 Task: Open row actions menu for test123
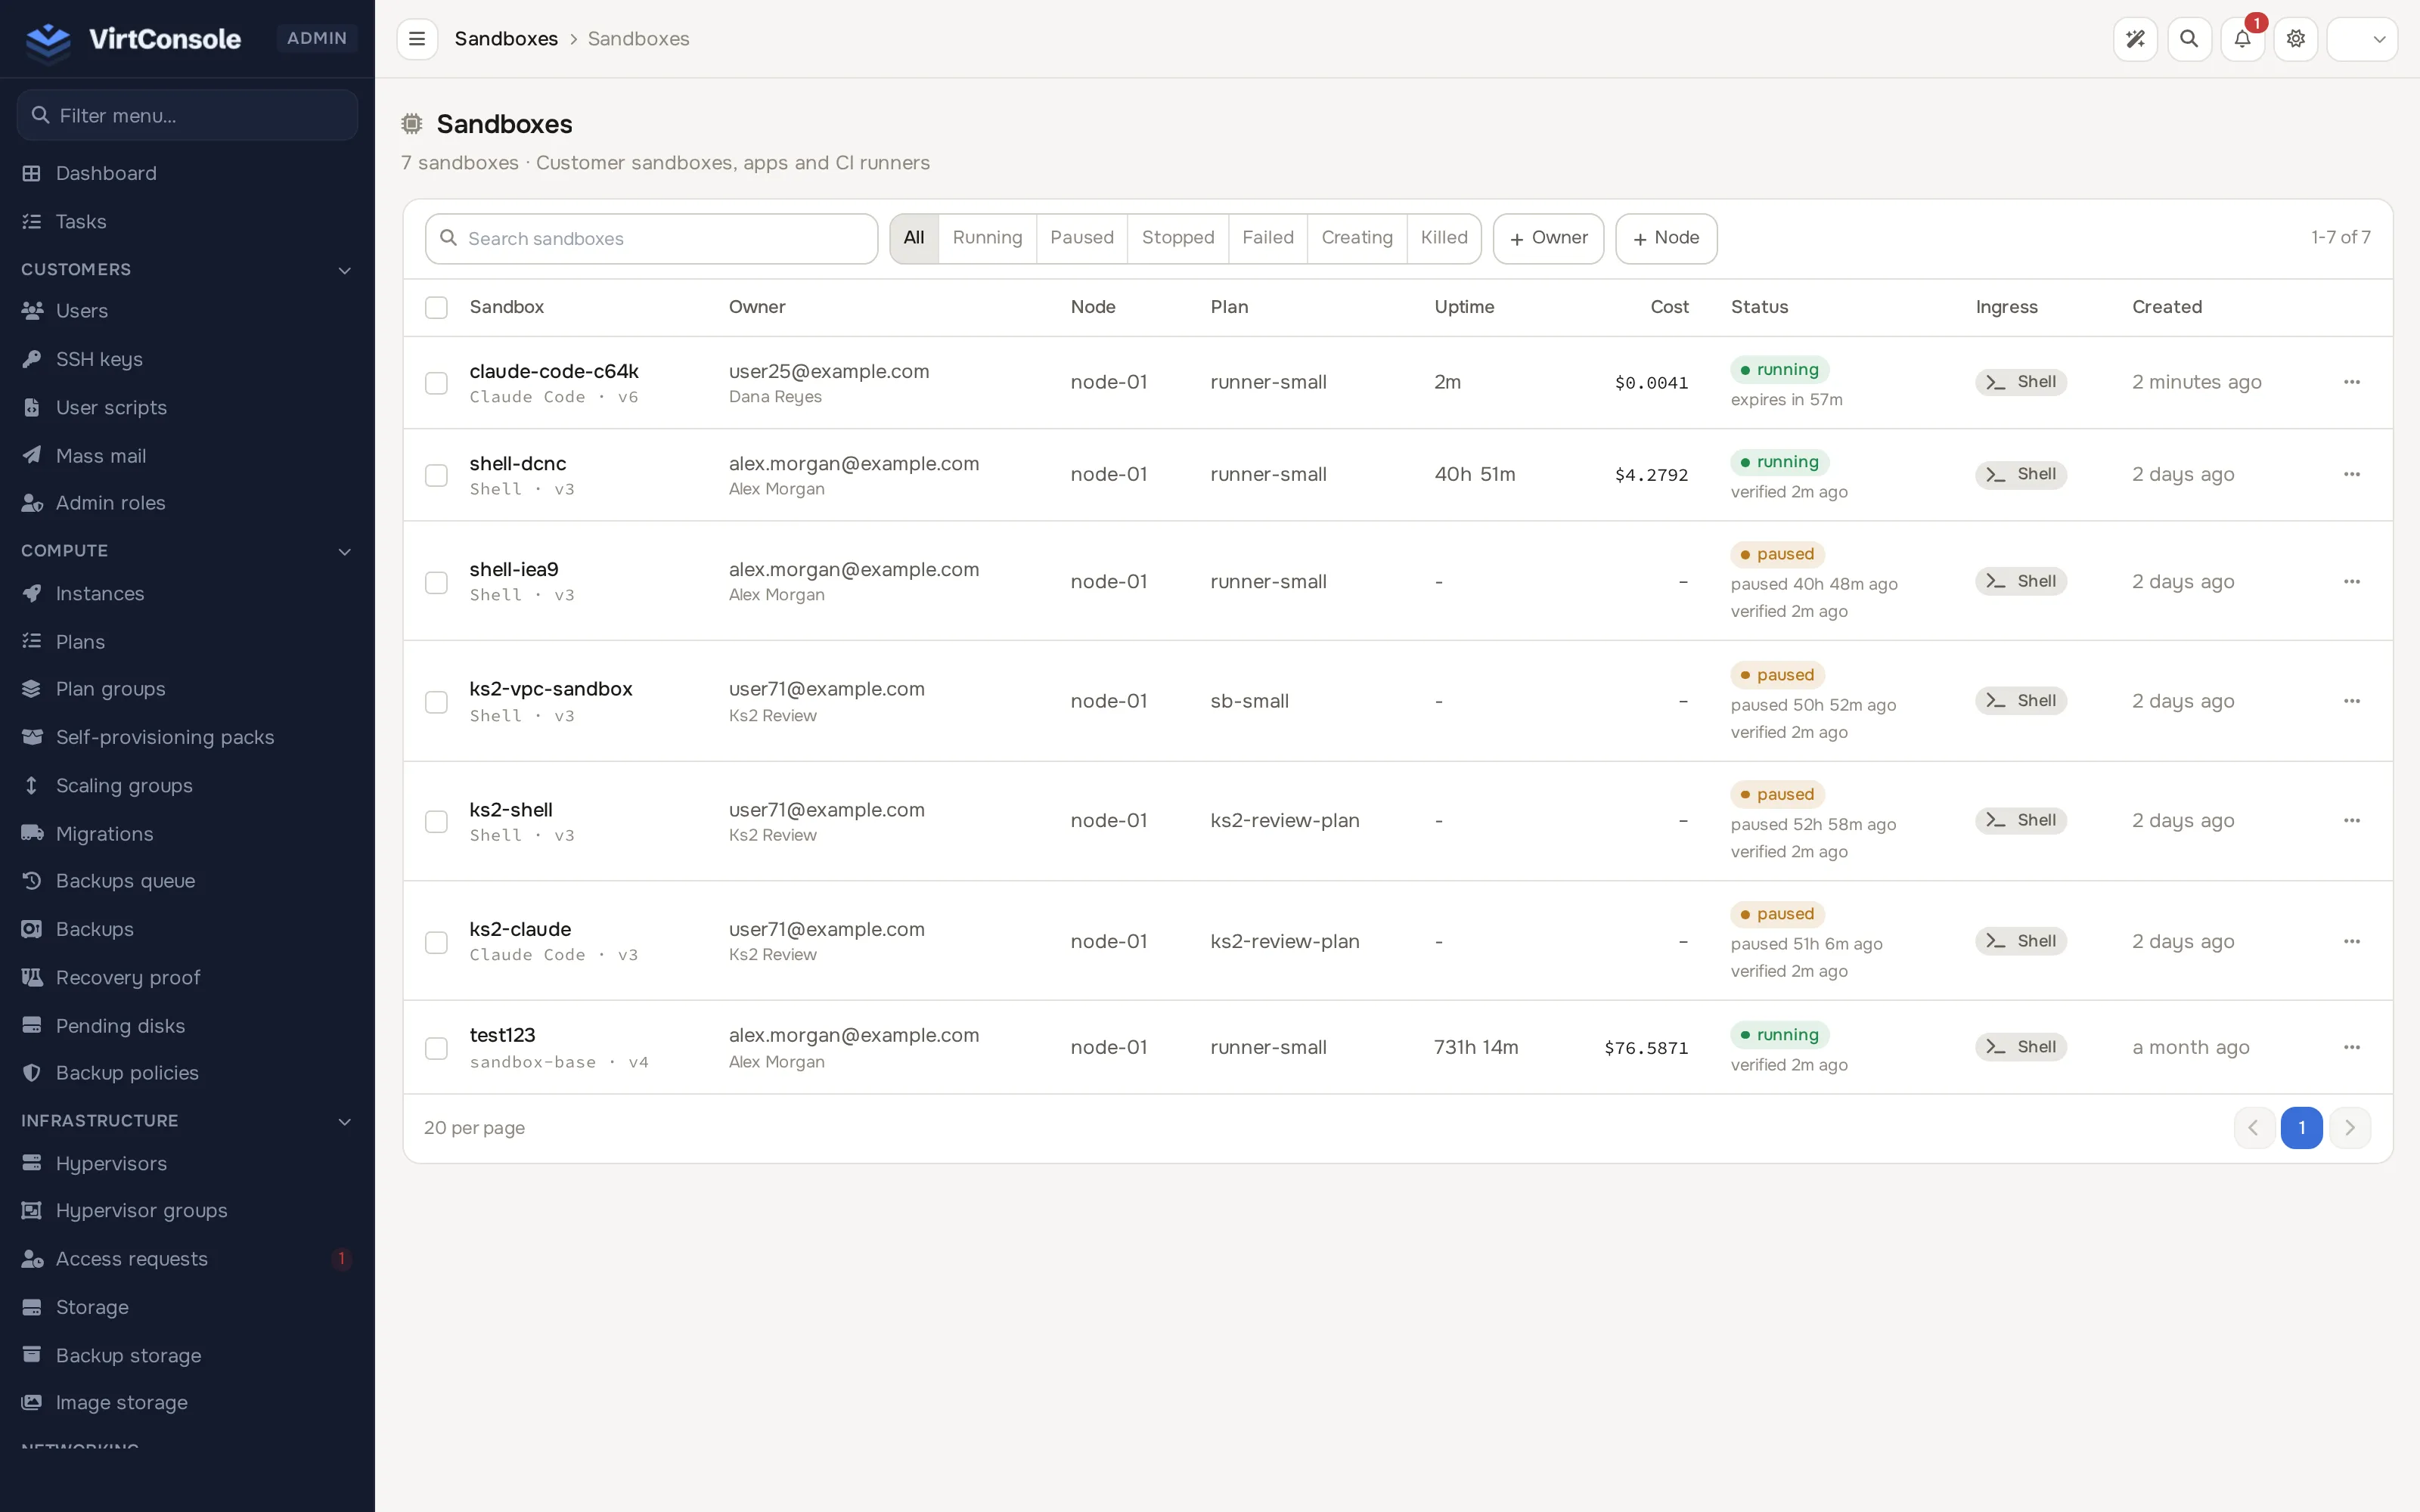point(2352,1047)
